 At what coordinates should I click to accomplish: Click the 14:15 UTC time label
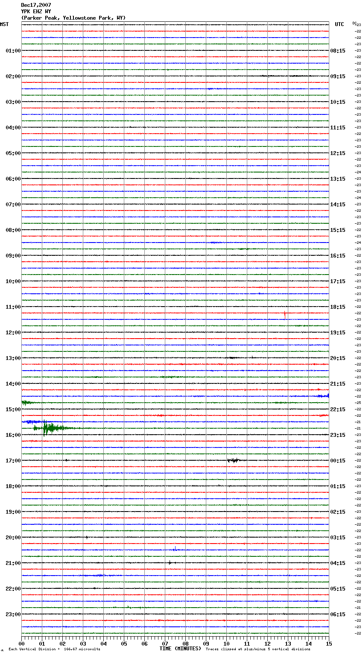point(338,205)
